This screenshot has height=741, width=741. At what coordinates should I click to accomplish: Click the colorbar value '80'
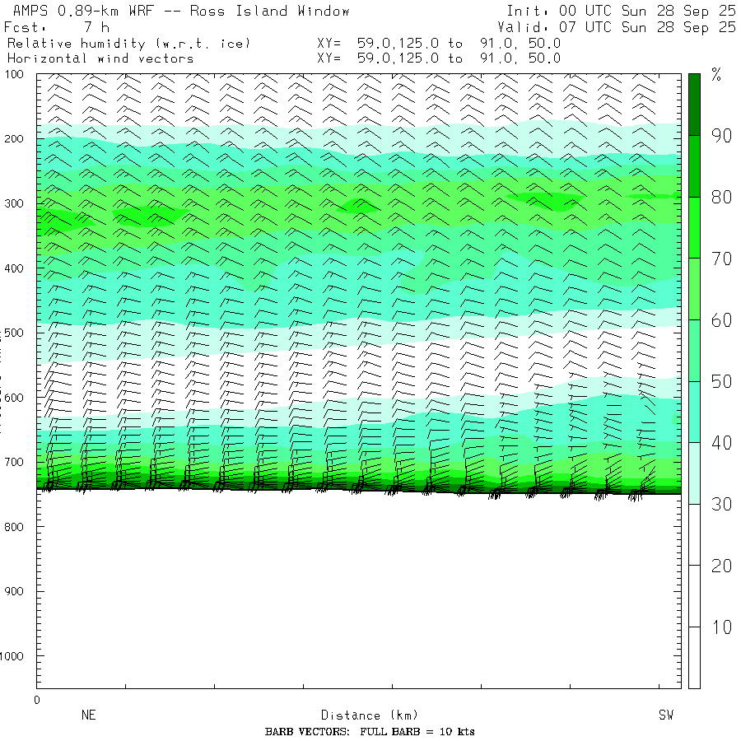[x=721, y=197]
